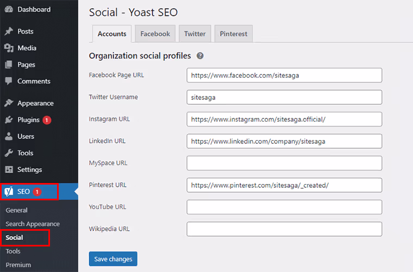413x272 pixels.
Task: Select the Social submenu item
Action: (x=15, y=238)
